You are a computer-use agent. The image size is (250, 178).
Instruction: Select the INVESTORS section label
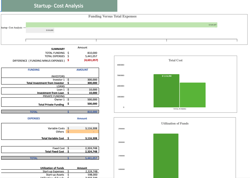click(58, 76)
